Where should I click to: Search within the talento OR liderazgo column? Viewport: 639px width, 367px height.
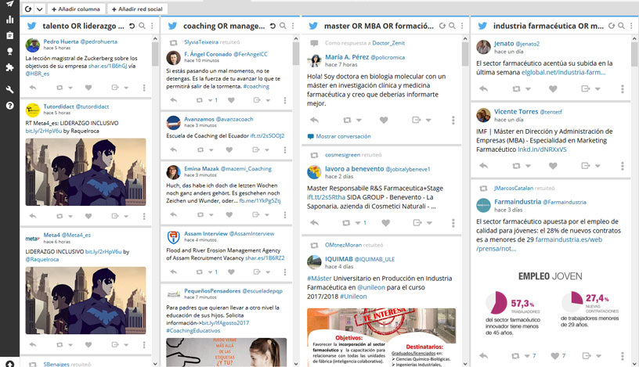coord(142,26)
